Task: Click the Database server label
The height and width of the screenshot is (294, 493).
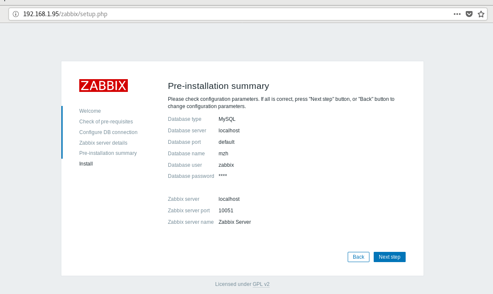Action: coord(187,130)
